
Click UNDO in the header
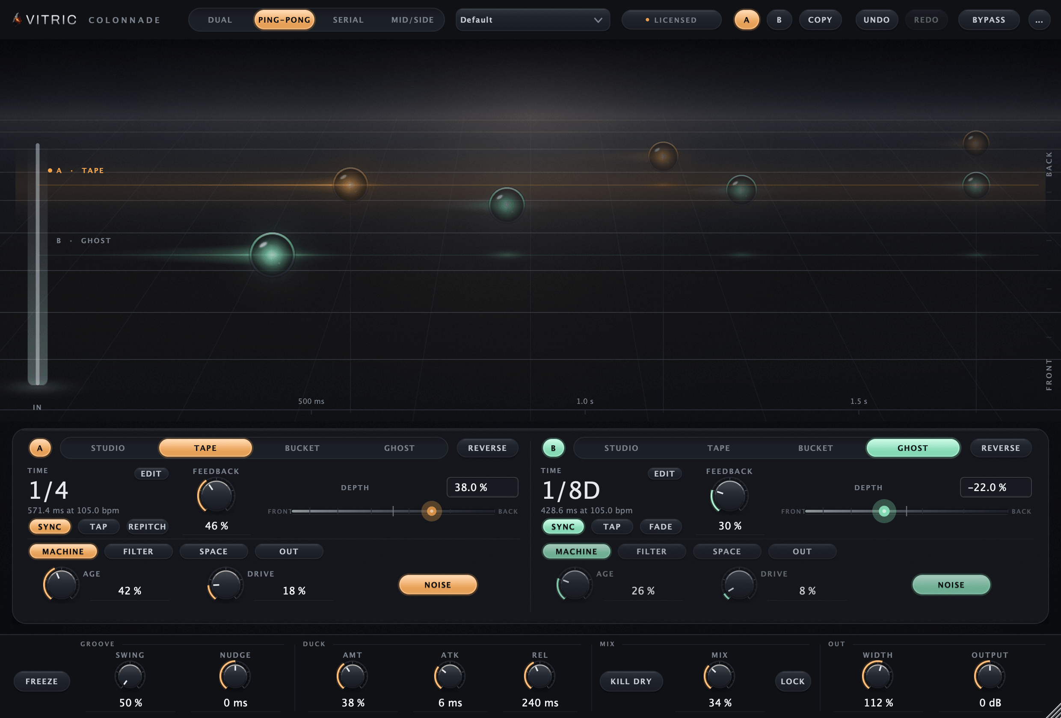[876, 20]
